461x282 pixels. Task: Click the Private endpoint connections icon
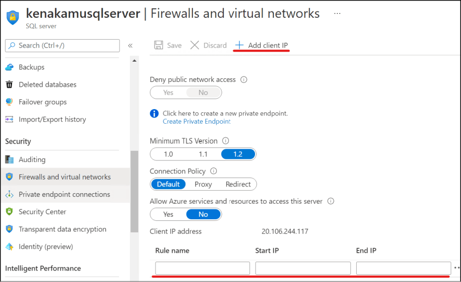tap(9, 194)
